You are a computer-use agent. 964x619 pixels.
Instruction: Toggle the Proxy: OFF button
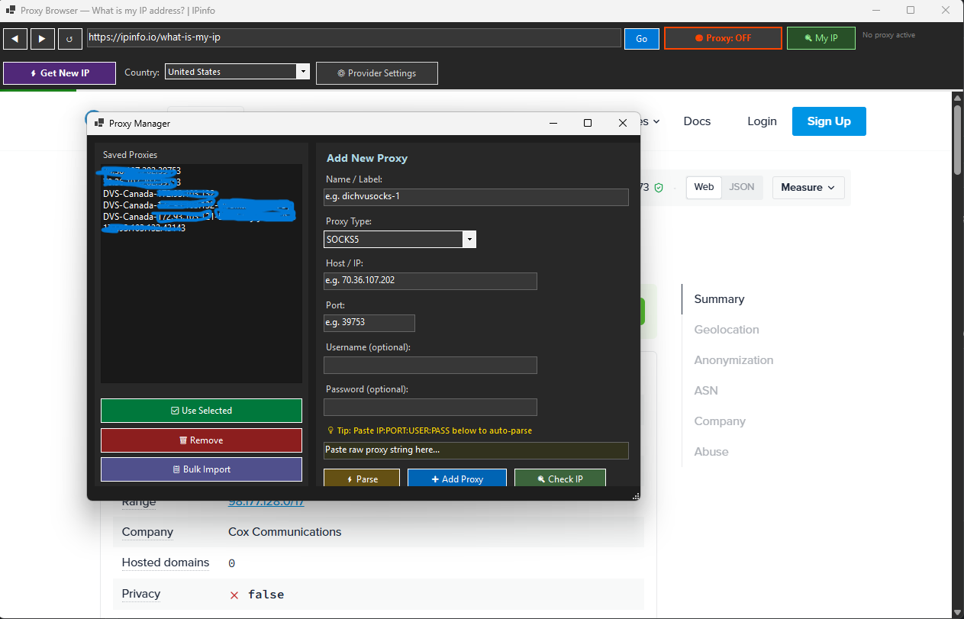coord(723,38)
